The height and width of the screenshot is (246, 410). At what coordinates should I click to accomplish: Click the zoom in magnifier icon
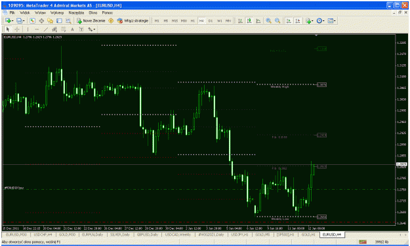coord(268,20)
